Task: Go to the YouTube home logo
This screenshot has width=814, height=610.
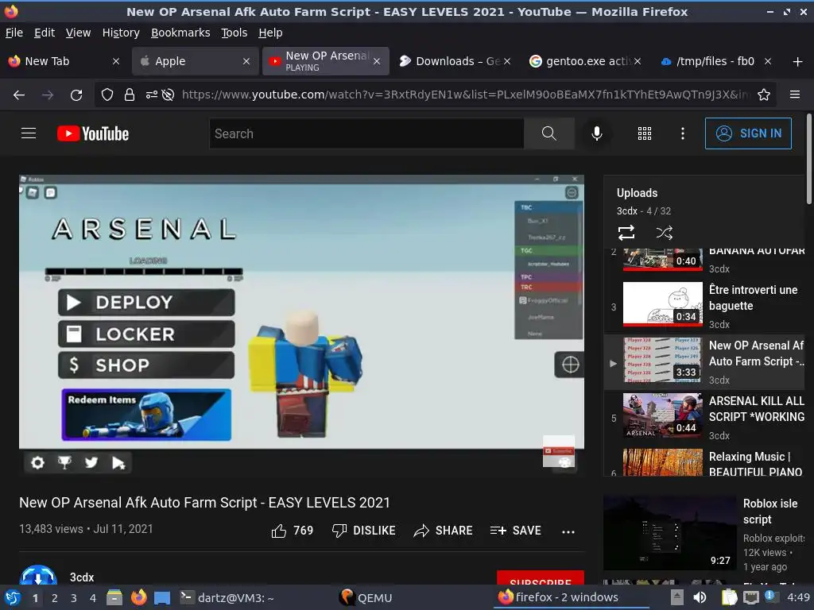Action: [x=93, y=133]
